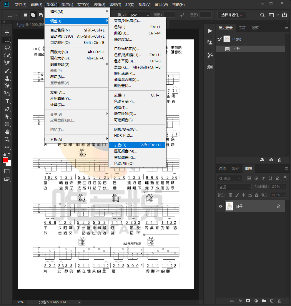Select the Type tool
This screenshot has width=291, height=306.
(7, 101)
